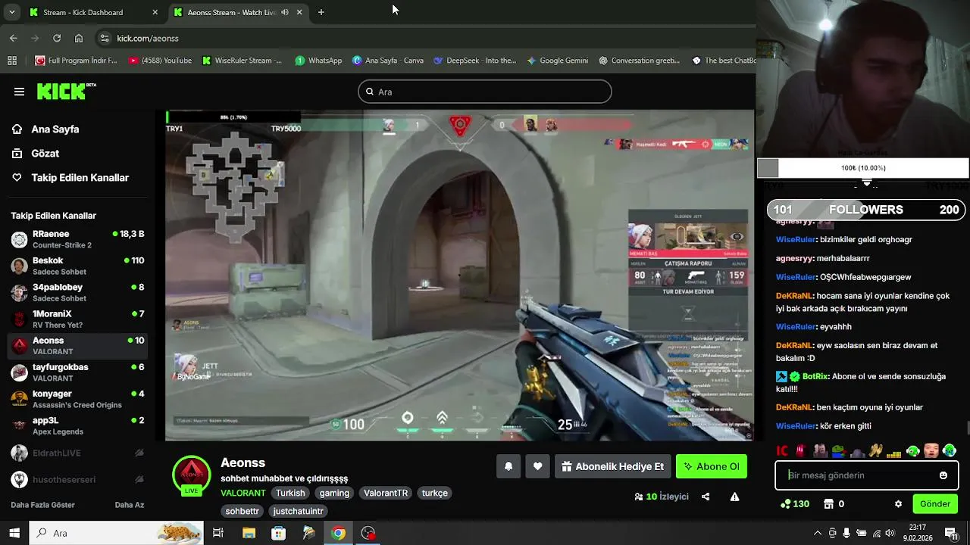Click Abonelik Hediye Et button
Image resolution: width=970 pixels, height=545 pixels.
point(612,466)
